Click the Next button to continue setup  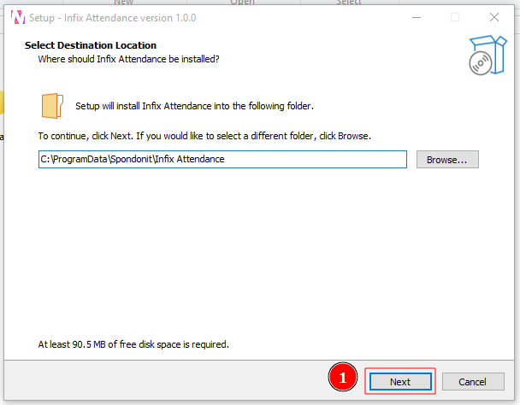point(400,382)
